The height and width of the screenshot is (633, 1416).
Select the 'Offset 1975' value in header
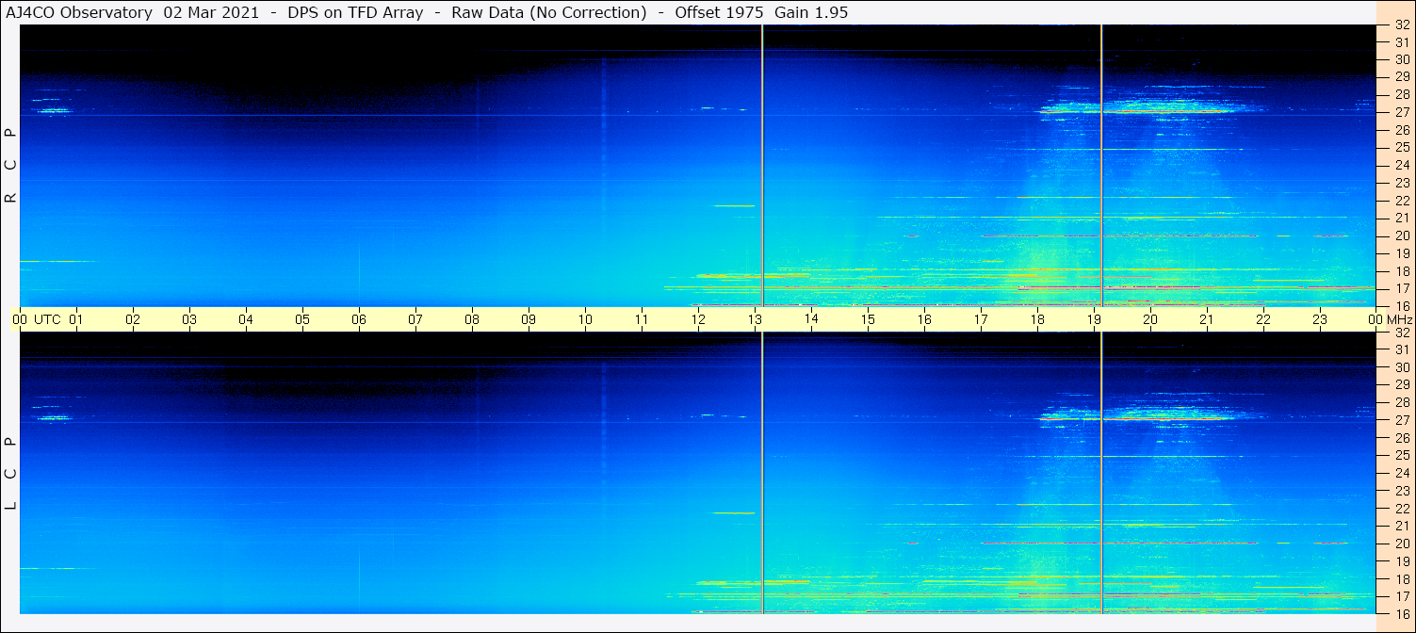pos(721,13)
